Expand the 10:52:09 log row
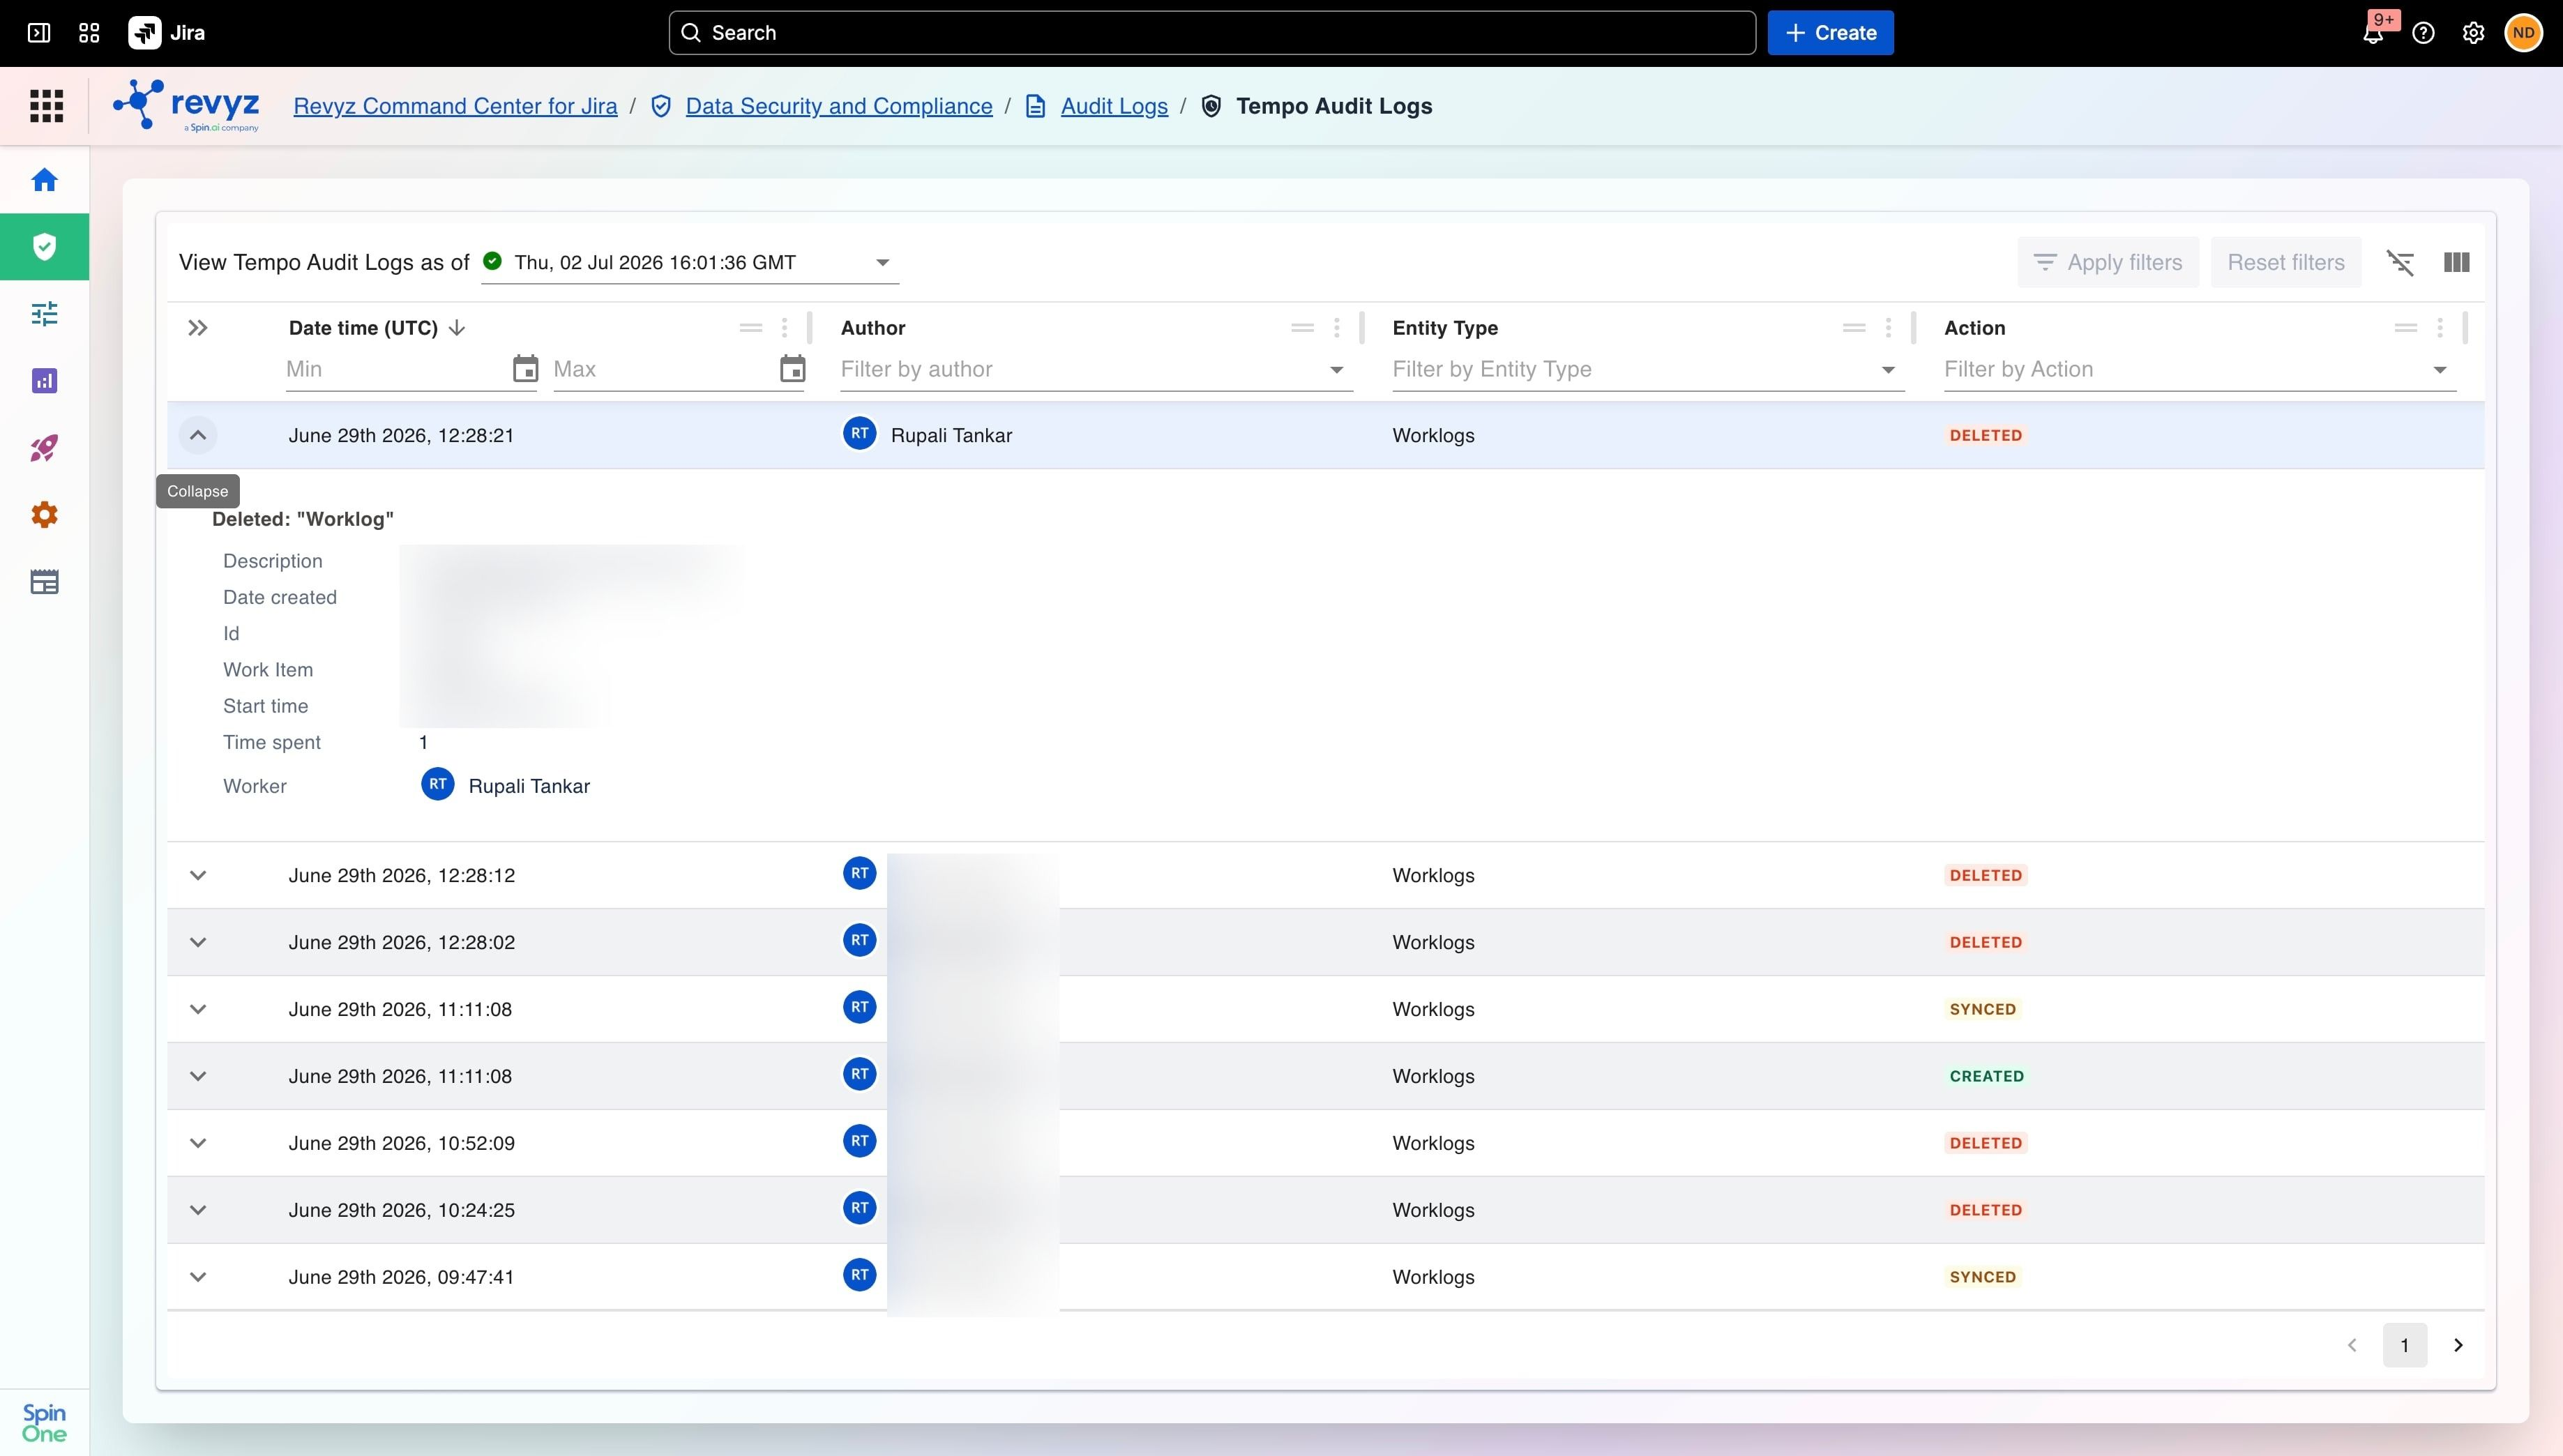The width and height of the screenshot is (2563, 1456). point(198,1143)
